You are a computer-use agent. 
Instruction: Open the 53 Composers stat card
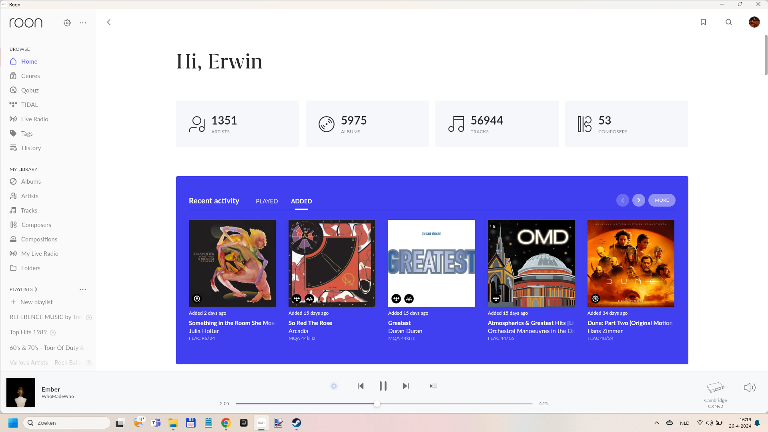click(627, 124)
